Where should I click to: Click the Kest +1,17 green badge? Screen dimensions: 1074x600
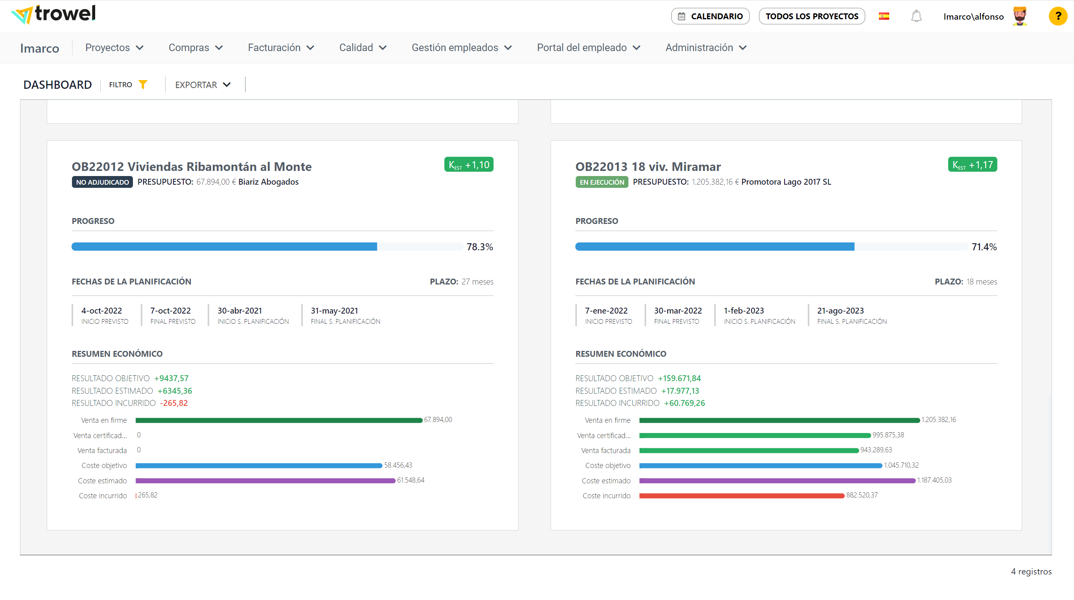(x=972, y=165)
